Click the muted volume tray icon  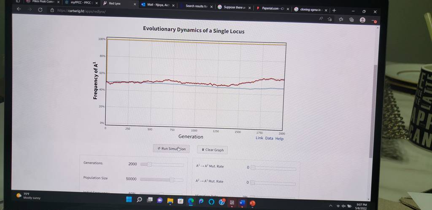(343, 206)
